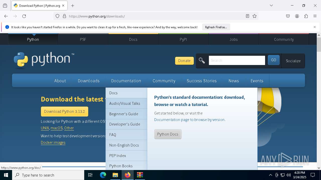Open the Success Stories menu
Viewport: 321px width, 180px height.
click(202, 81)
